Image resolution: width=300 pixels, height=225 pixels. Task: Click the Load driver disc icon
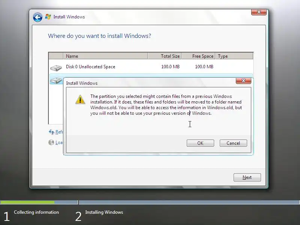(51, 142)
